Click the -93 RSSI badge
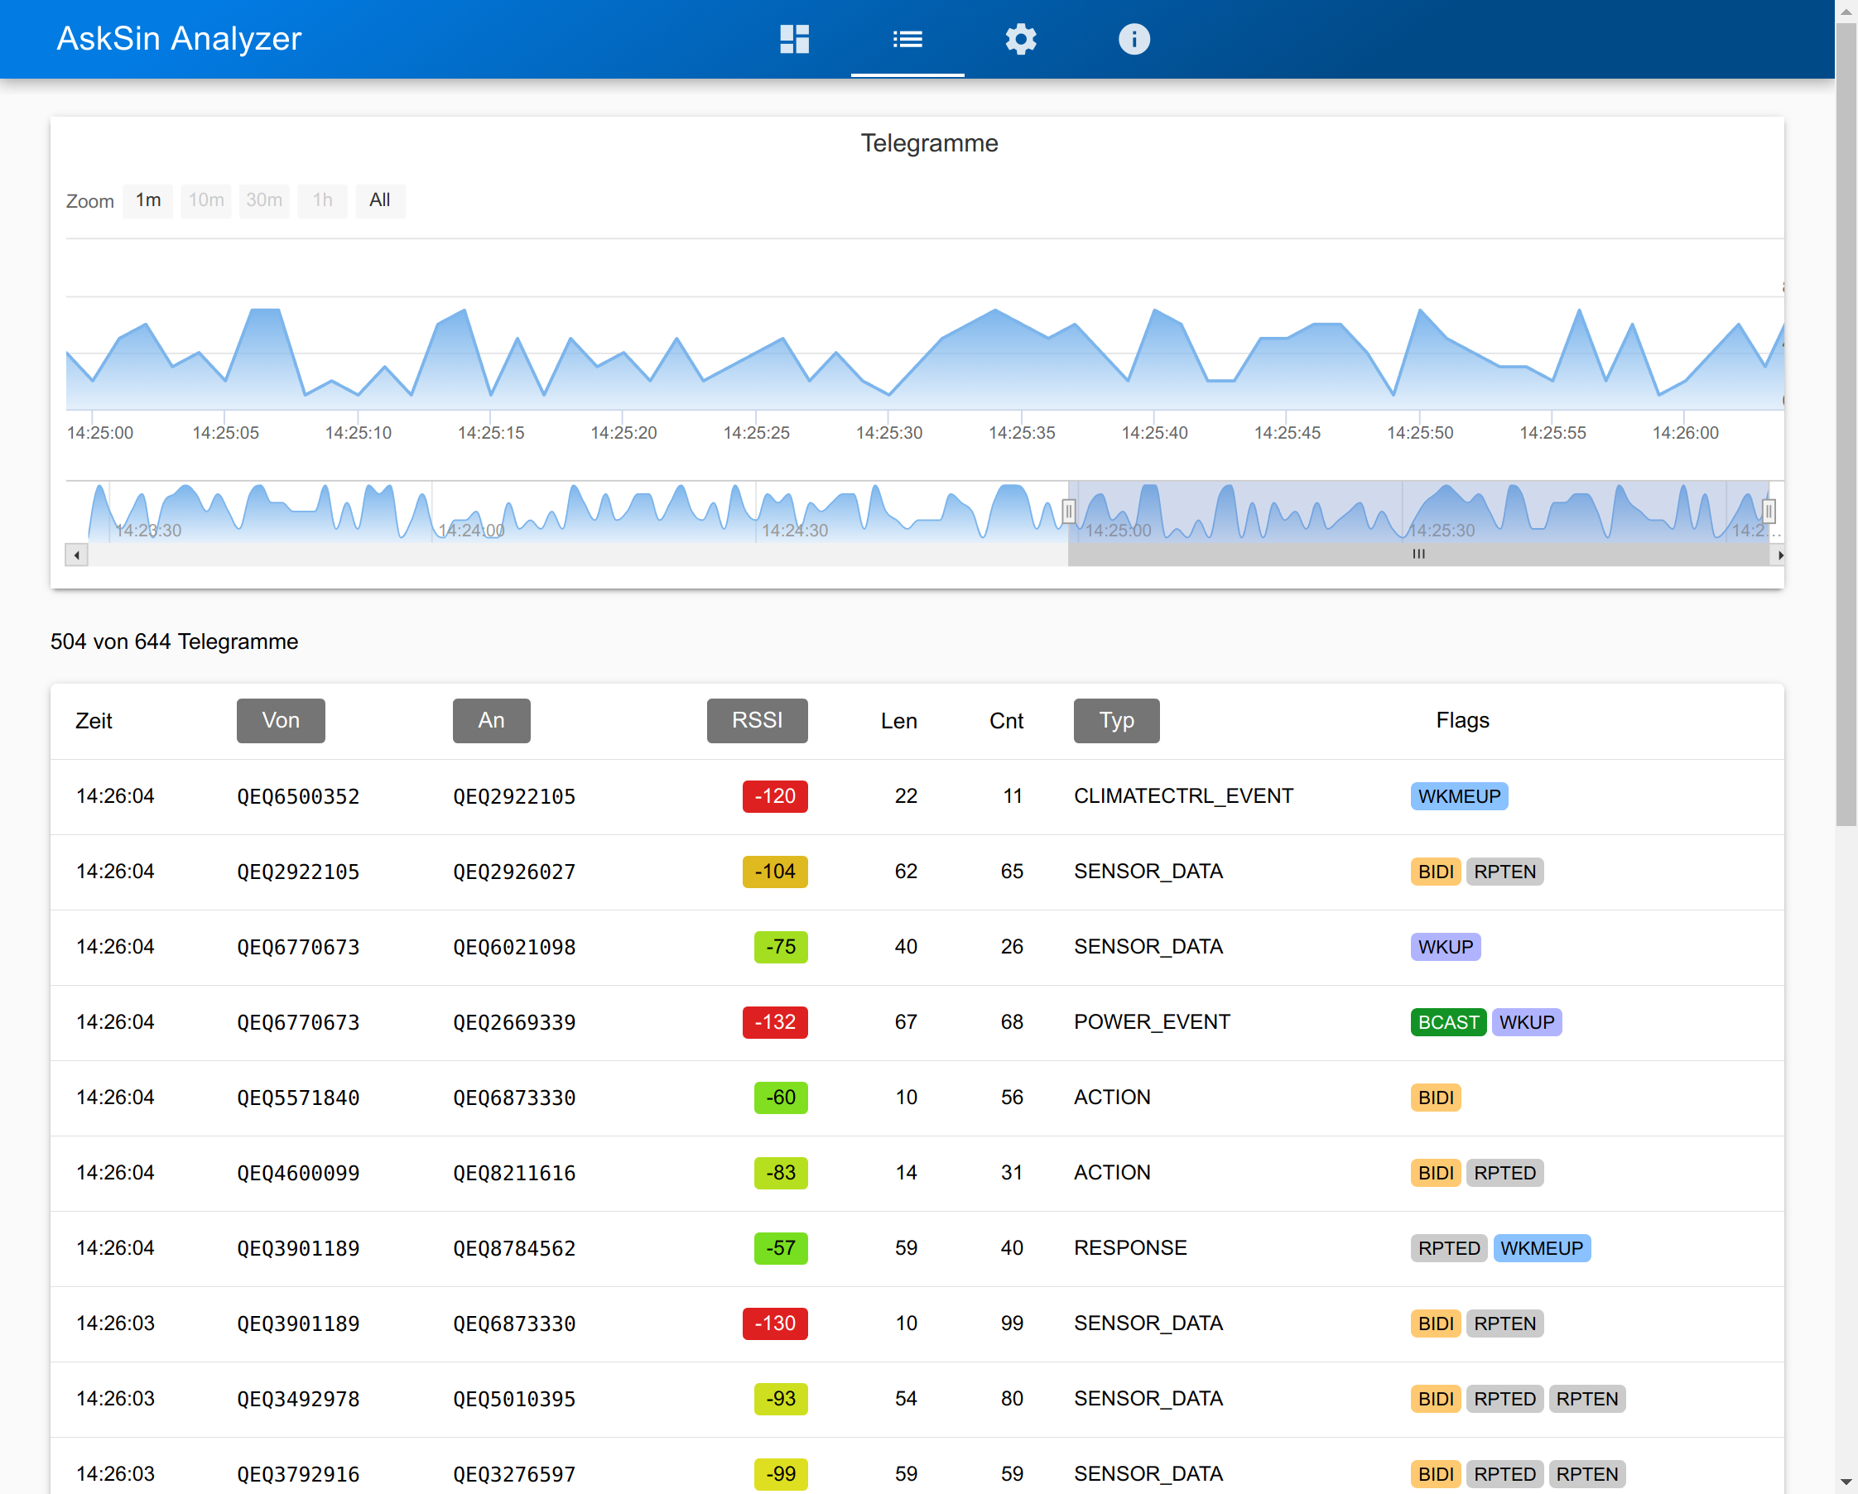 tap(781, 1398)
